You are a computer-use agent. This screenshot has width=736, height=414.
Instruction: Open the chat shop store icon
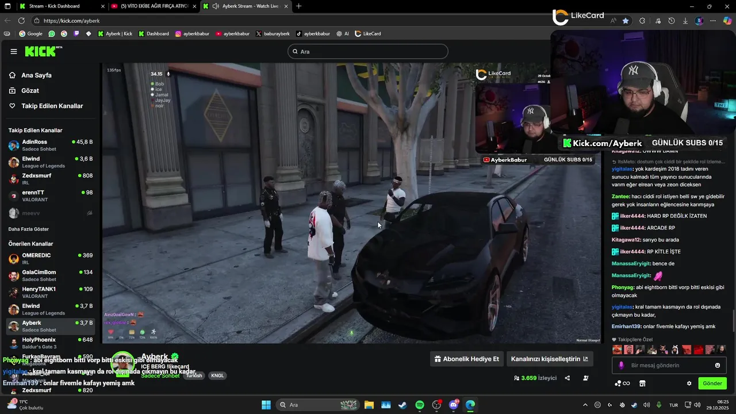[x=642, y=384]
